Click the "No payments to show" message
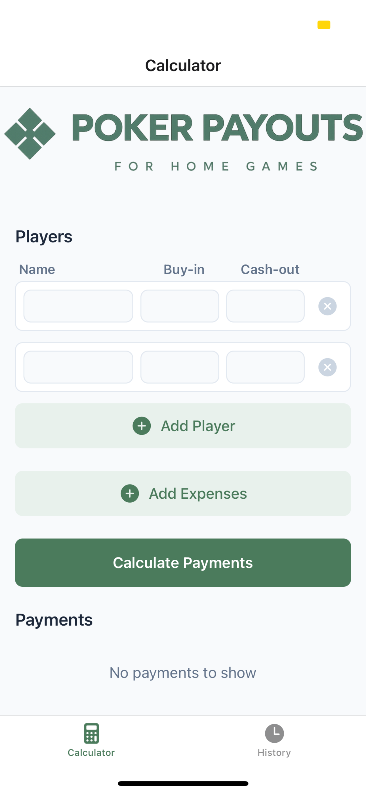The width and height of the screenshot is (366, 794). [x=183, y=672]
